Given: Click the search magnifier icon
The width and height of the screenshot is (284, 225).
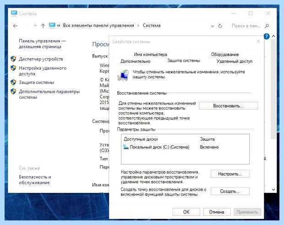Looking at the screenshot, I should click(x=267, y=26).
